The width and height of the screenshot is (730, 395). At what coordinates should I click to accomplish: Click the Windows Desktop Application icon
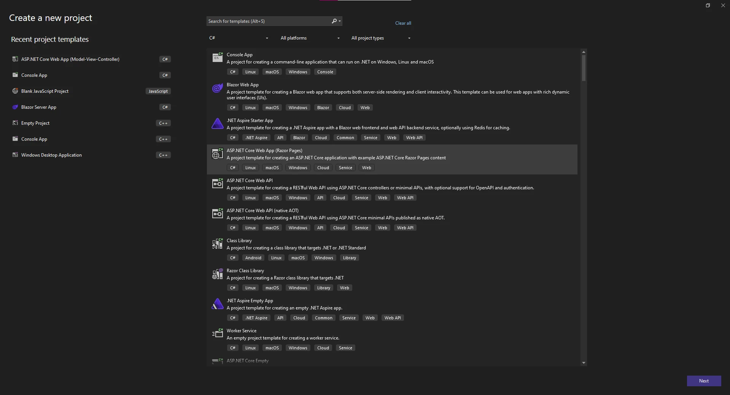[x=15, y=155]
